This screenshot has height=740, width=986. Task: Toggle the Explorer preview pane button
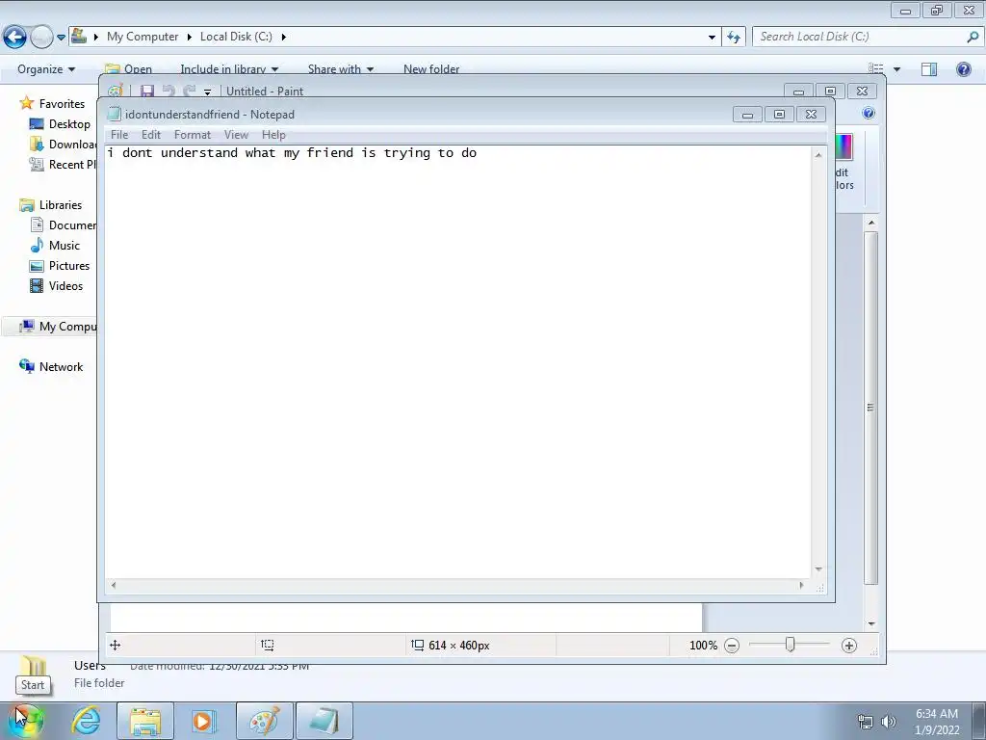(x=929, y=69)
